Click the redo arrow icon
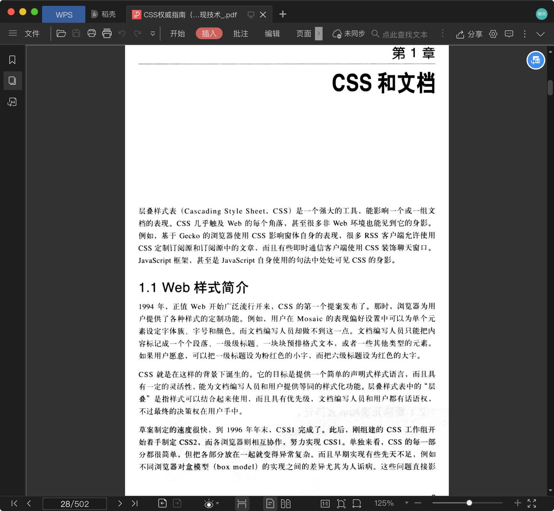This screenshot has height=511, width=554. (x=138, y=34)
